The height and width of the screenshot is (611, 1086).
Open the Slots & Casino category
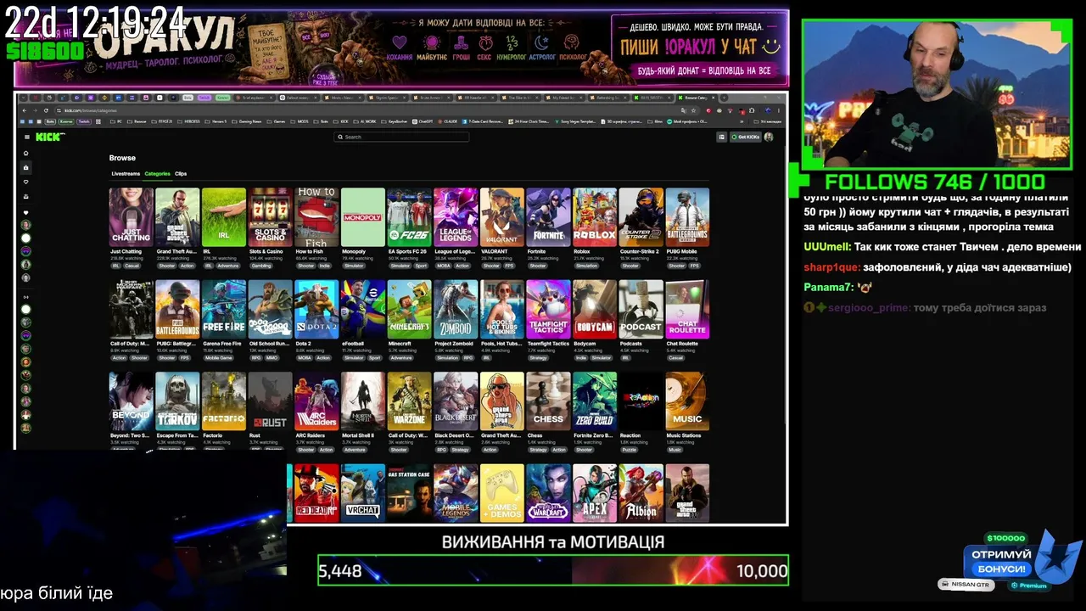270,217
